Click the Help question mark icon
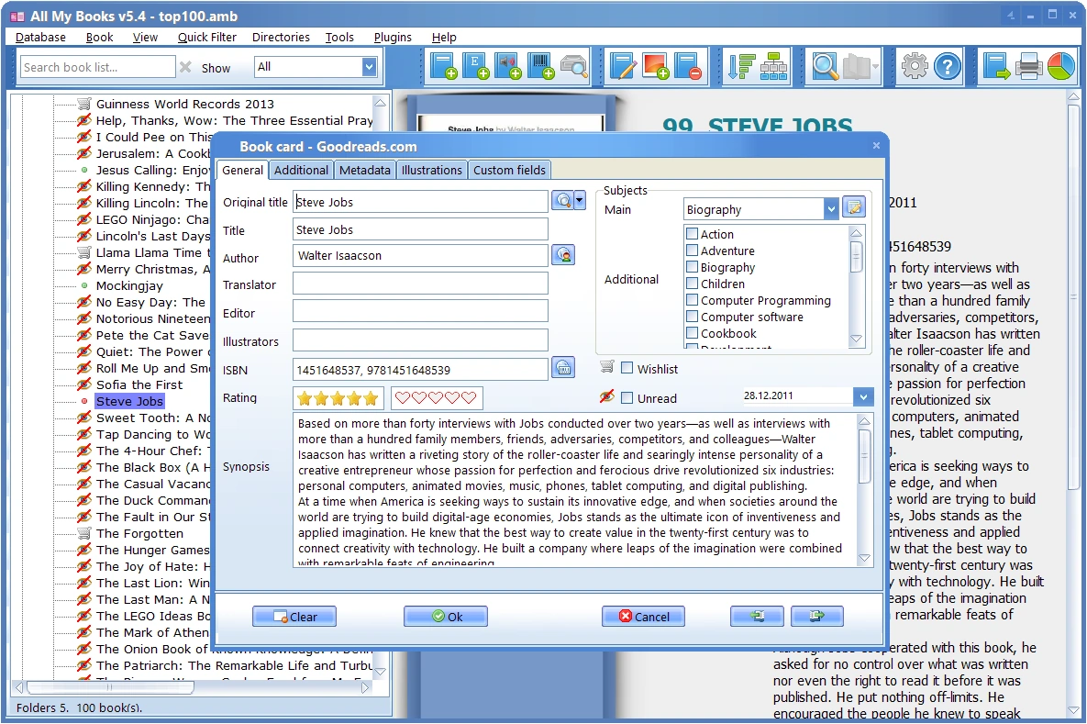Viewport: 1087px width, 724px height. coord(947,67)
